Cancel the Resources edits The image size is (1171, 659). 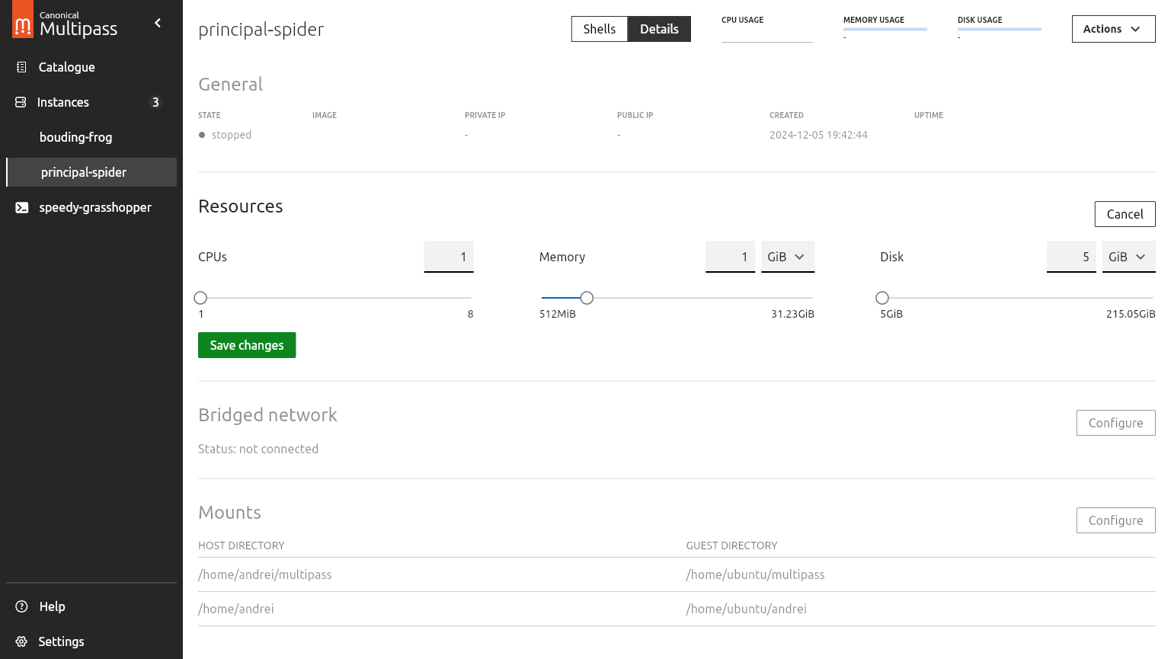pos(1125,214)
